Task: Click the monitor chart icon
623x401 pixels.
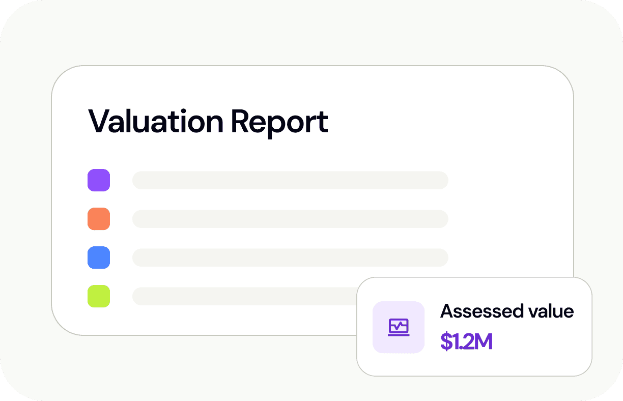Action: [x=399, y=327]
